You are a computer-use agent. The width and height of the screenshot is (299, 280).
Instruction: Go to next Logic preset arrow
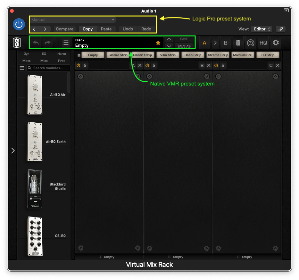(45, 29)
